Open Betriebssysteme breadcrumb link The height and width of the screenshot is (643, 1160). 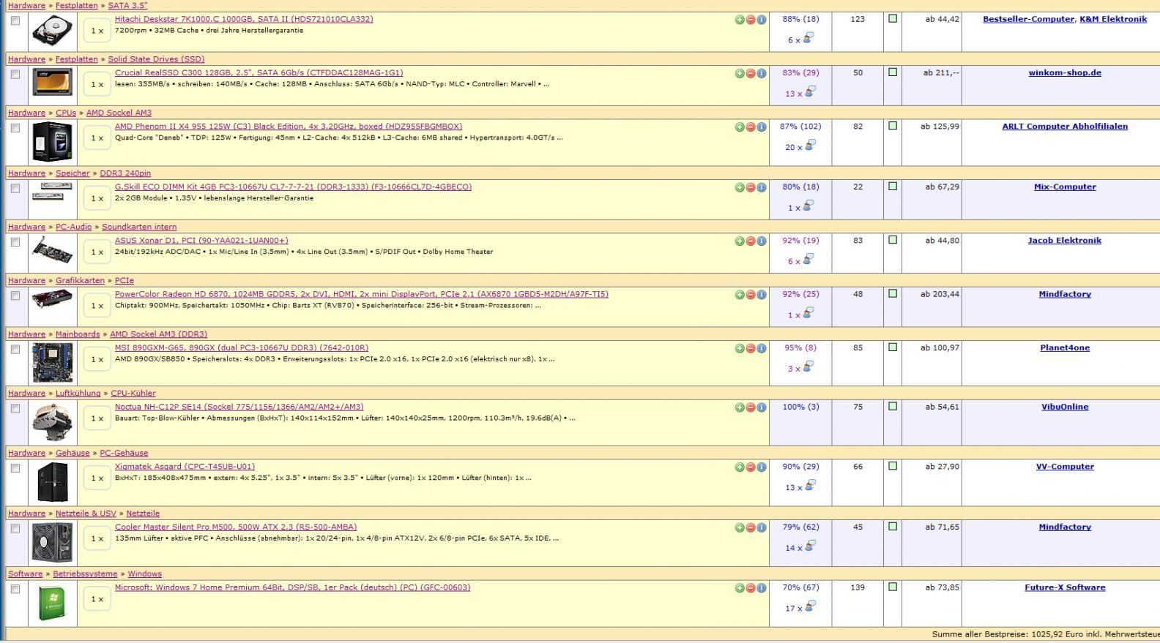coord(85,574)
